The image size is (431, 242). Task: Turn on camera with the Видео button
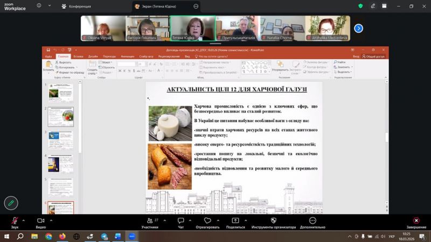point(40,221)
